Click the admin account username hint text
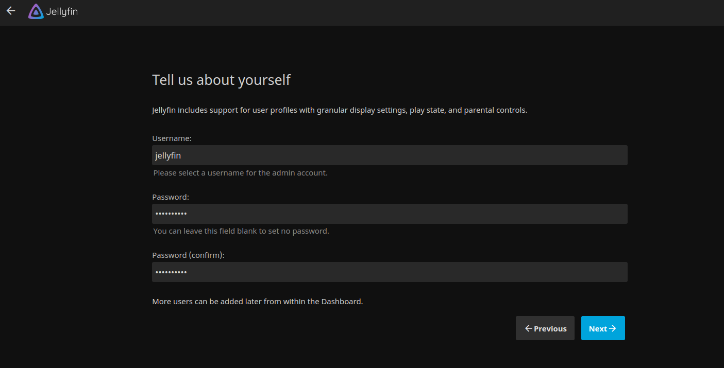 (x=240, y=173)
